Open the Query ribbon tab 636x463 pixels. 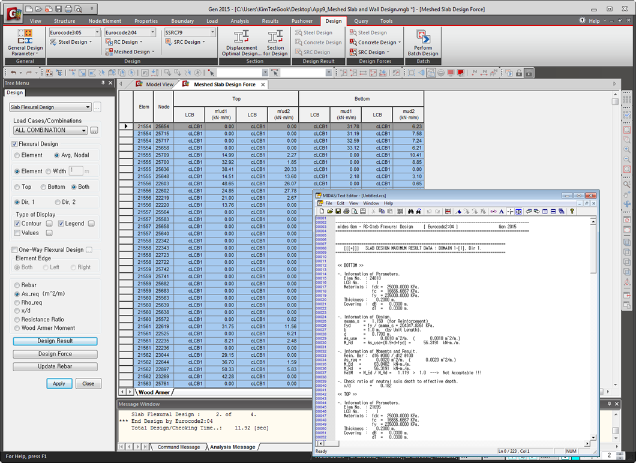[x=361, y=21]
